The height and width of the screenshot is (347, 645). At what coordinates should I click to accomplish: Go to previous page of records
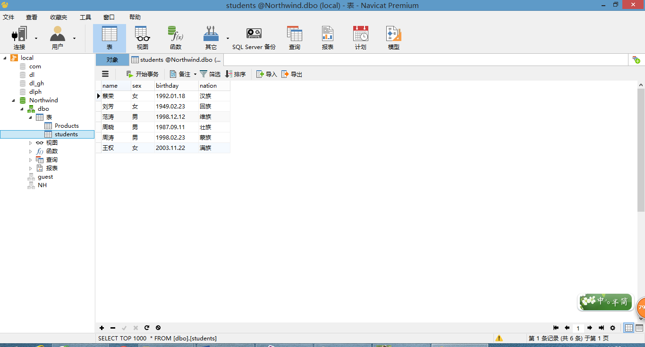point(567,328)
